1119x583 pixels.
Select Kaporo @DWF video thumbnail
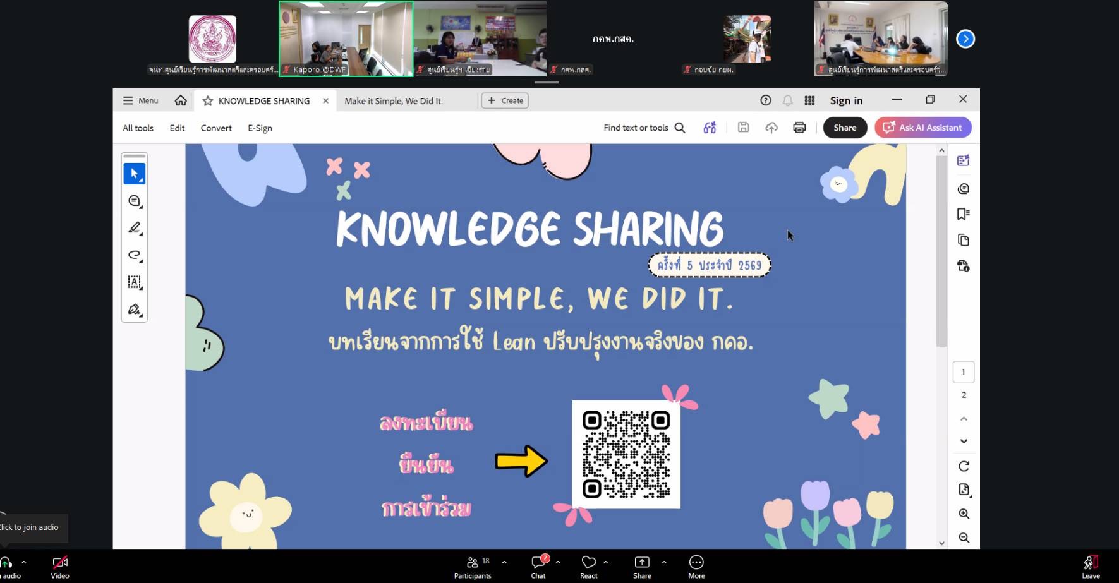tap(346, 39)
